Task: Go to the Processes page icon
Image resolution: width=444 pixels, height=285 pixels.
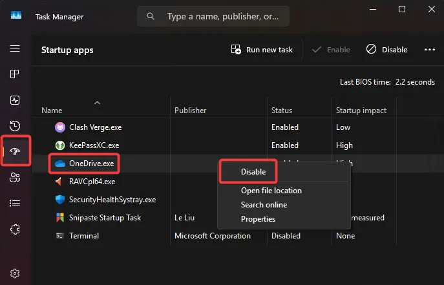Action: pyautogui.click(x=15, y=74)
